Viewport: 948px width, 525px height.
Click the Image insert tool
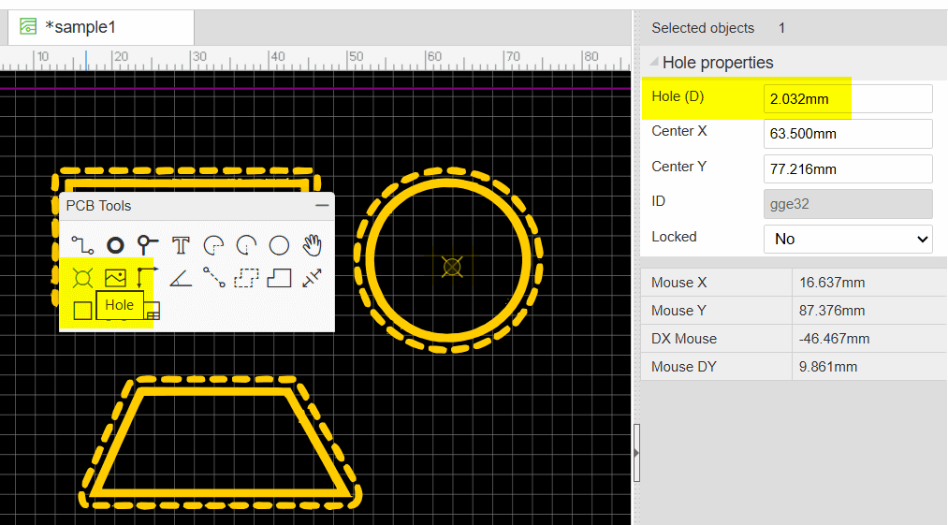pyautogui.click(x=115, y=278)
